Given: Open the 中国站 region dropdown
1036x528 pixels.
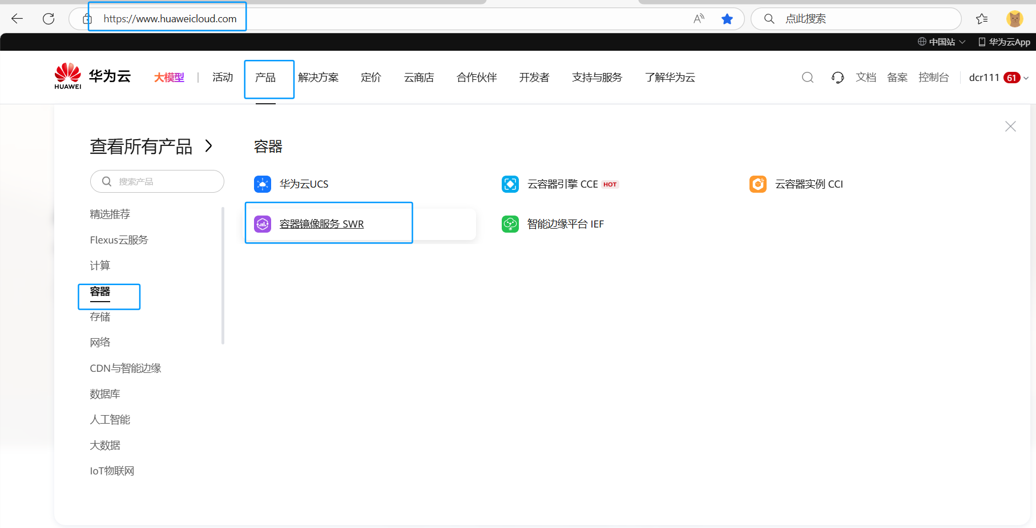Looking at the screenshot, I should click(942, 42).
